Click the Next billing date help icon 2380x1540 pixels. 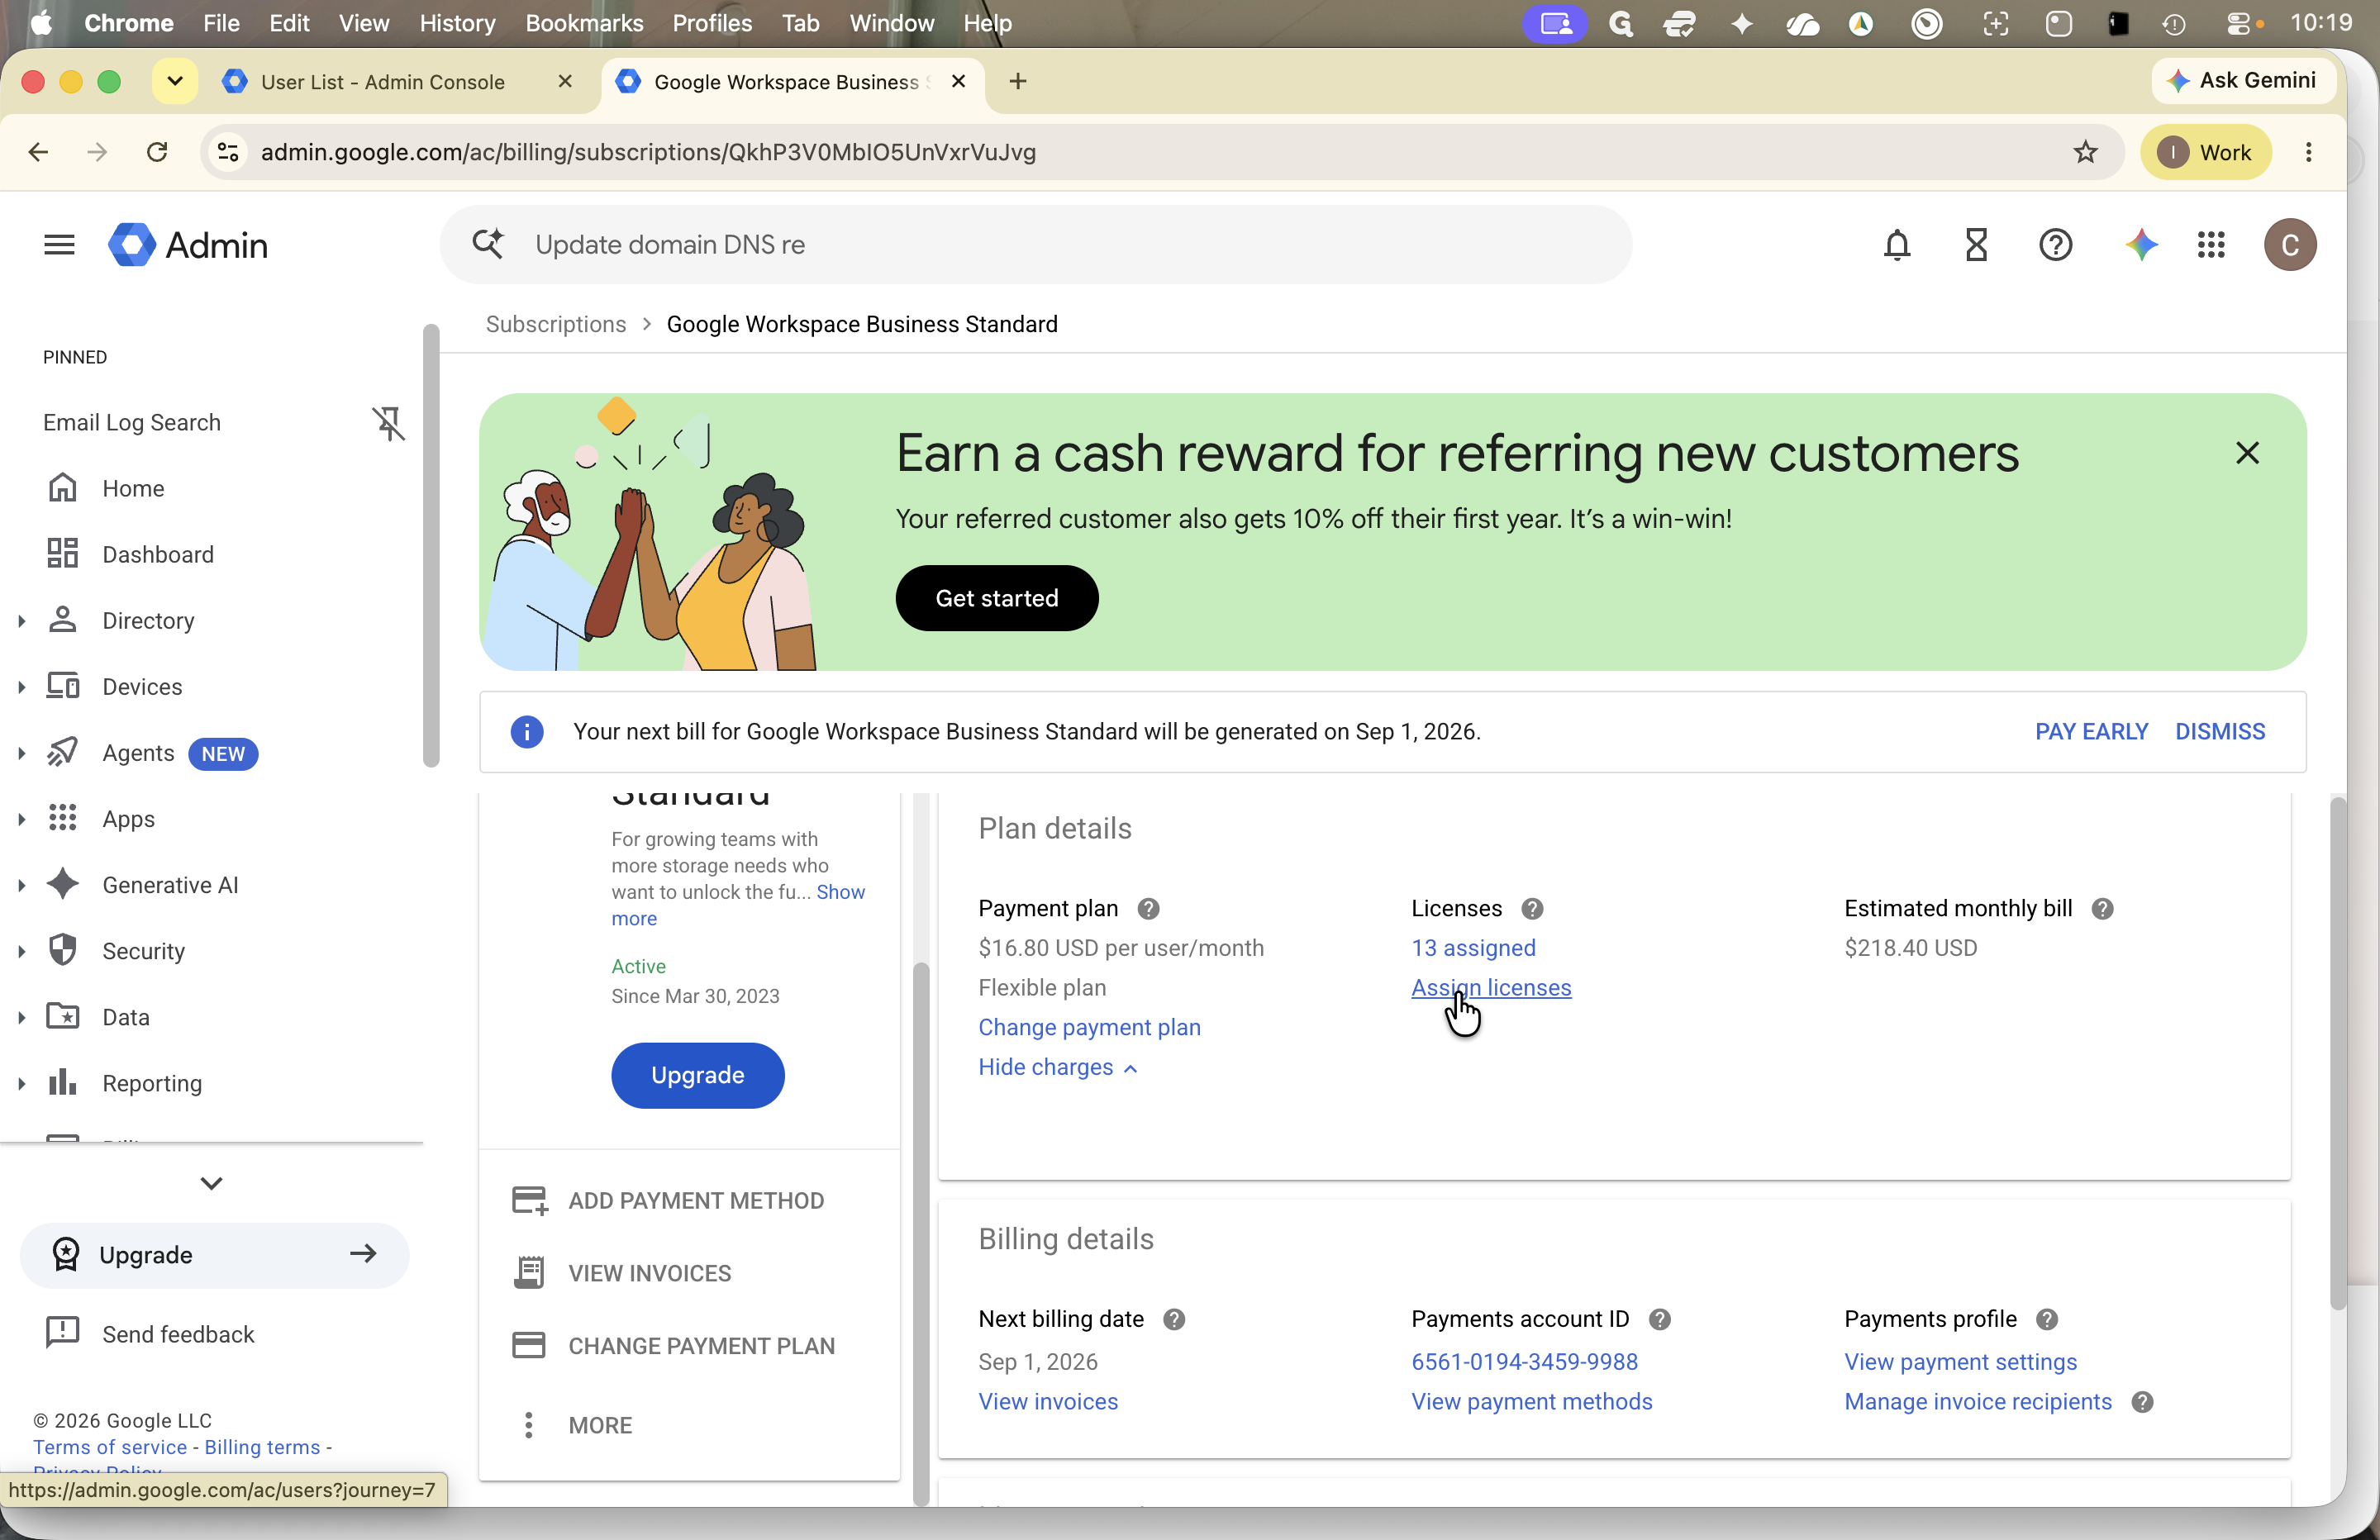[x=1174, y=1320]
